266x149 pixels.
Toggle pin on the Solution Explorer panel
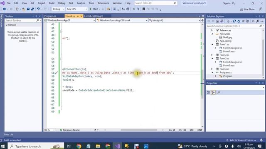tap(259, 16)
